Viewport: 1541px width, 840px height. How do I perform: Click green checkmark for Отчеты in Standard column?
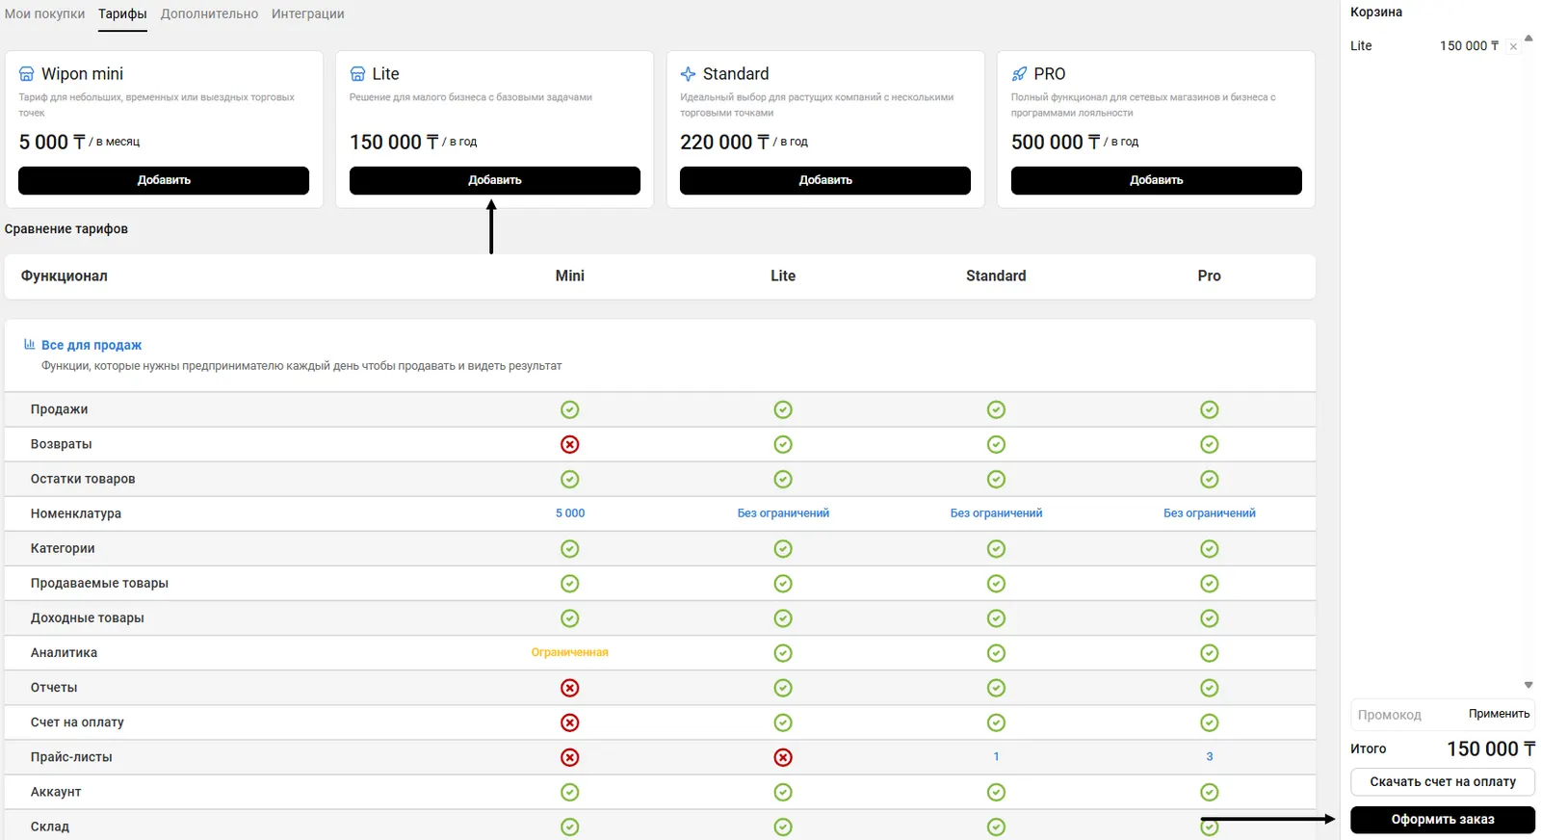[x=996, y=688]
